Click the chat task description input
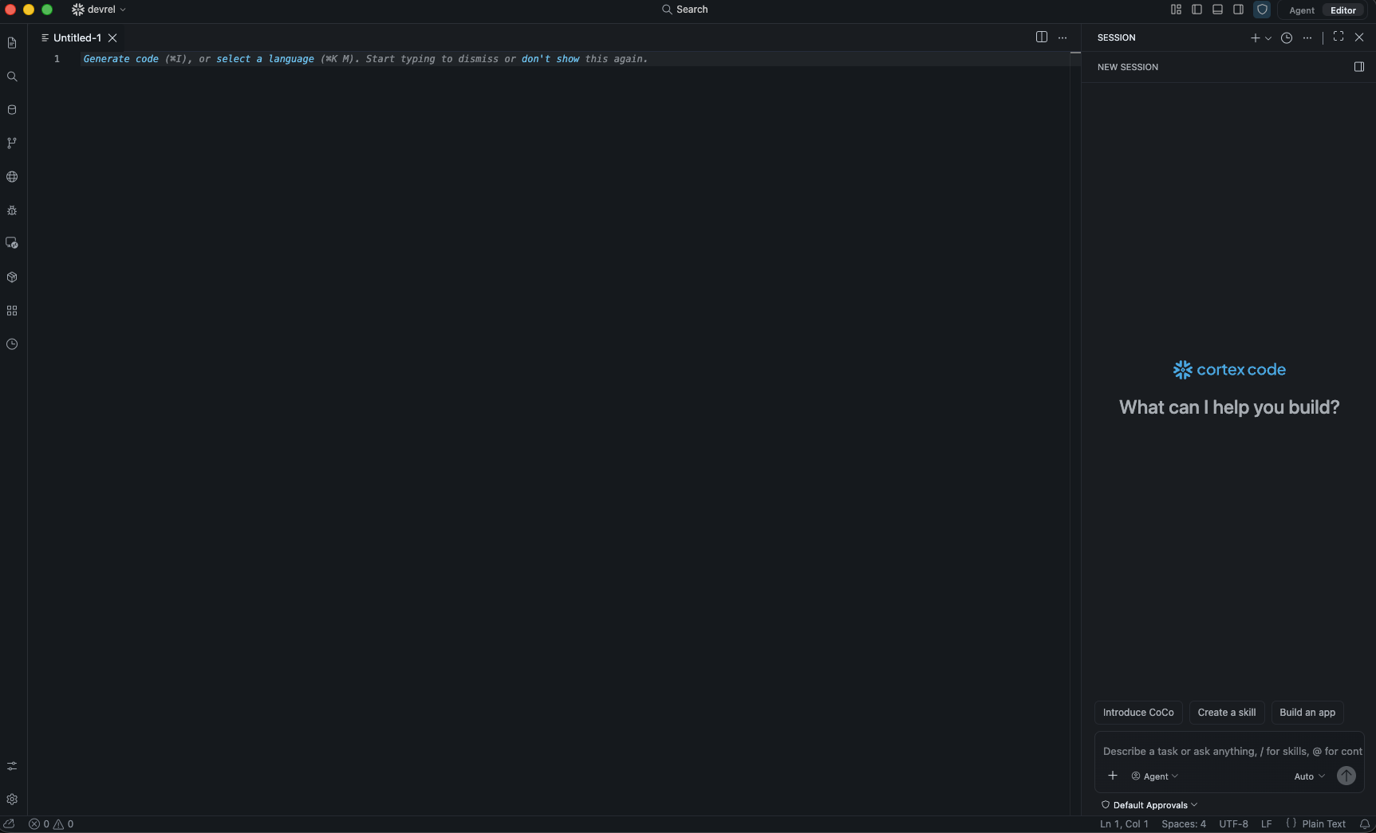The height and width of the screenshot is (833, 1376). click(1232, 751)
